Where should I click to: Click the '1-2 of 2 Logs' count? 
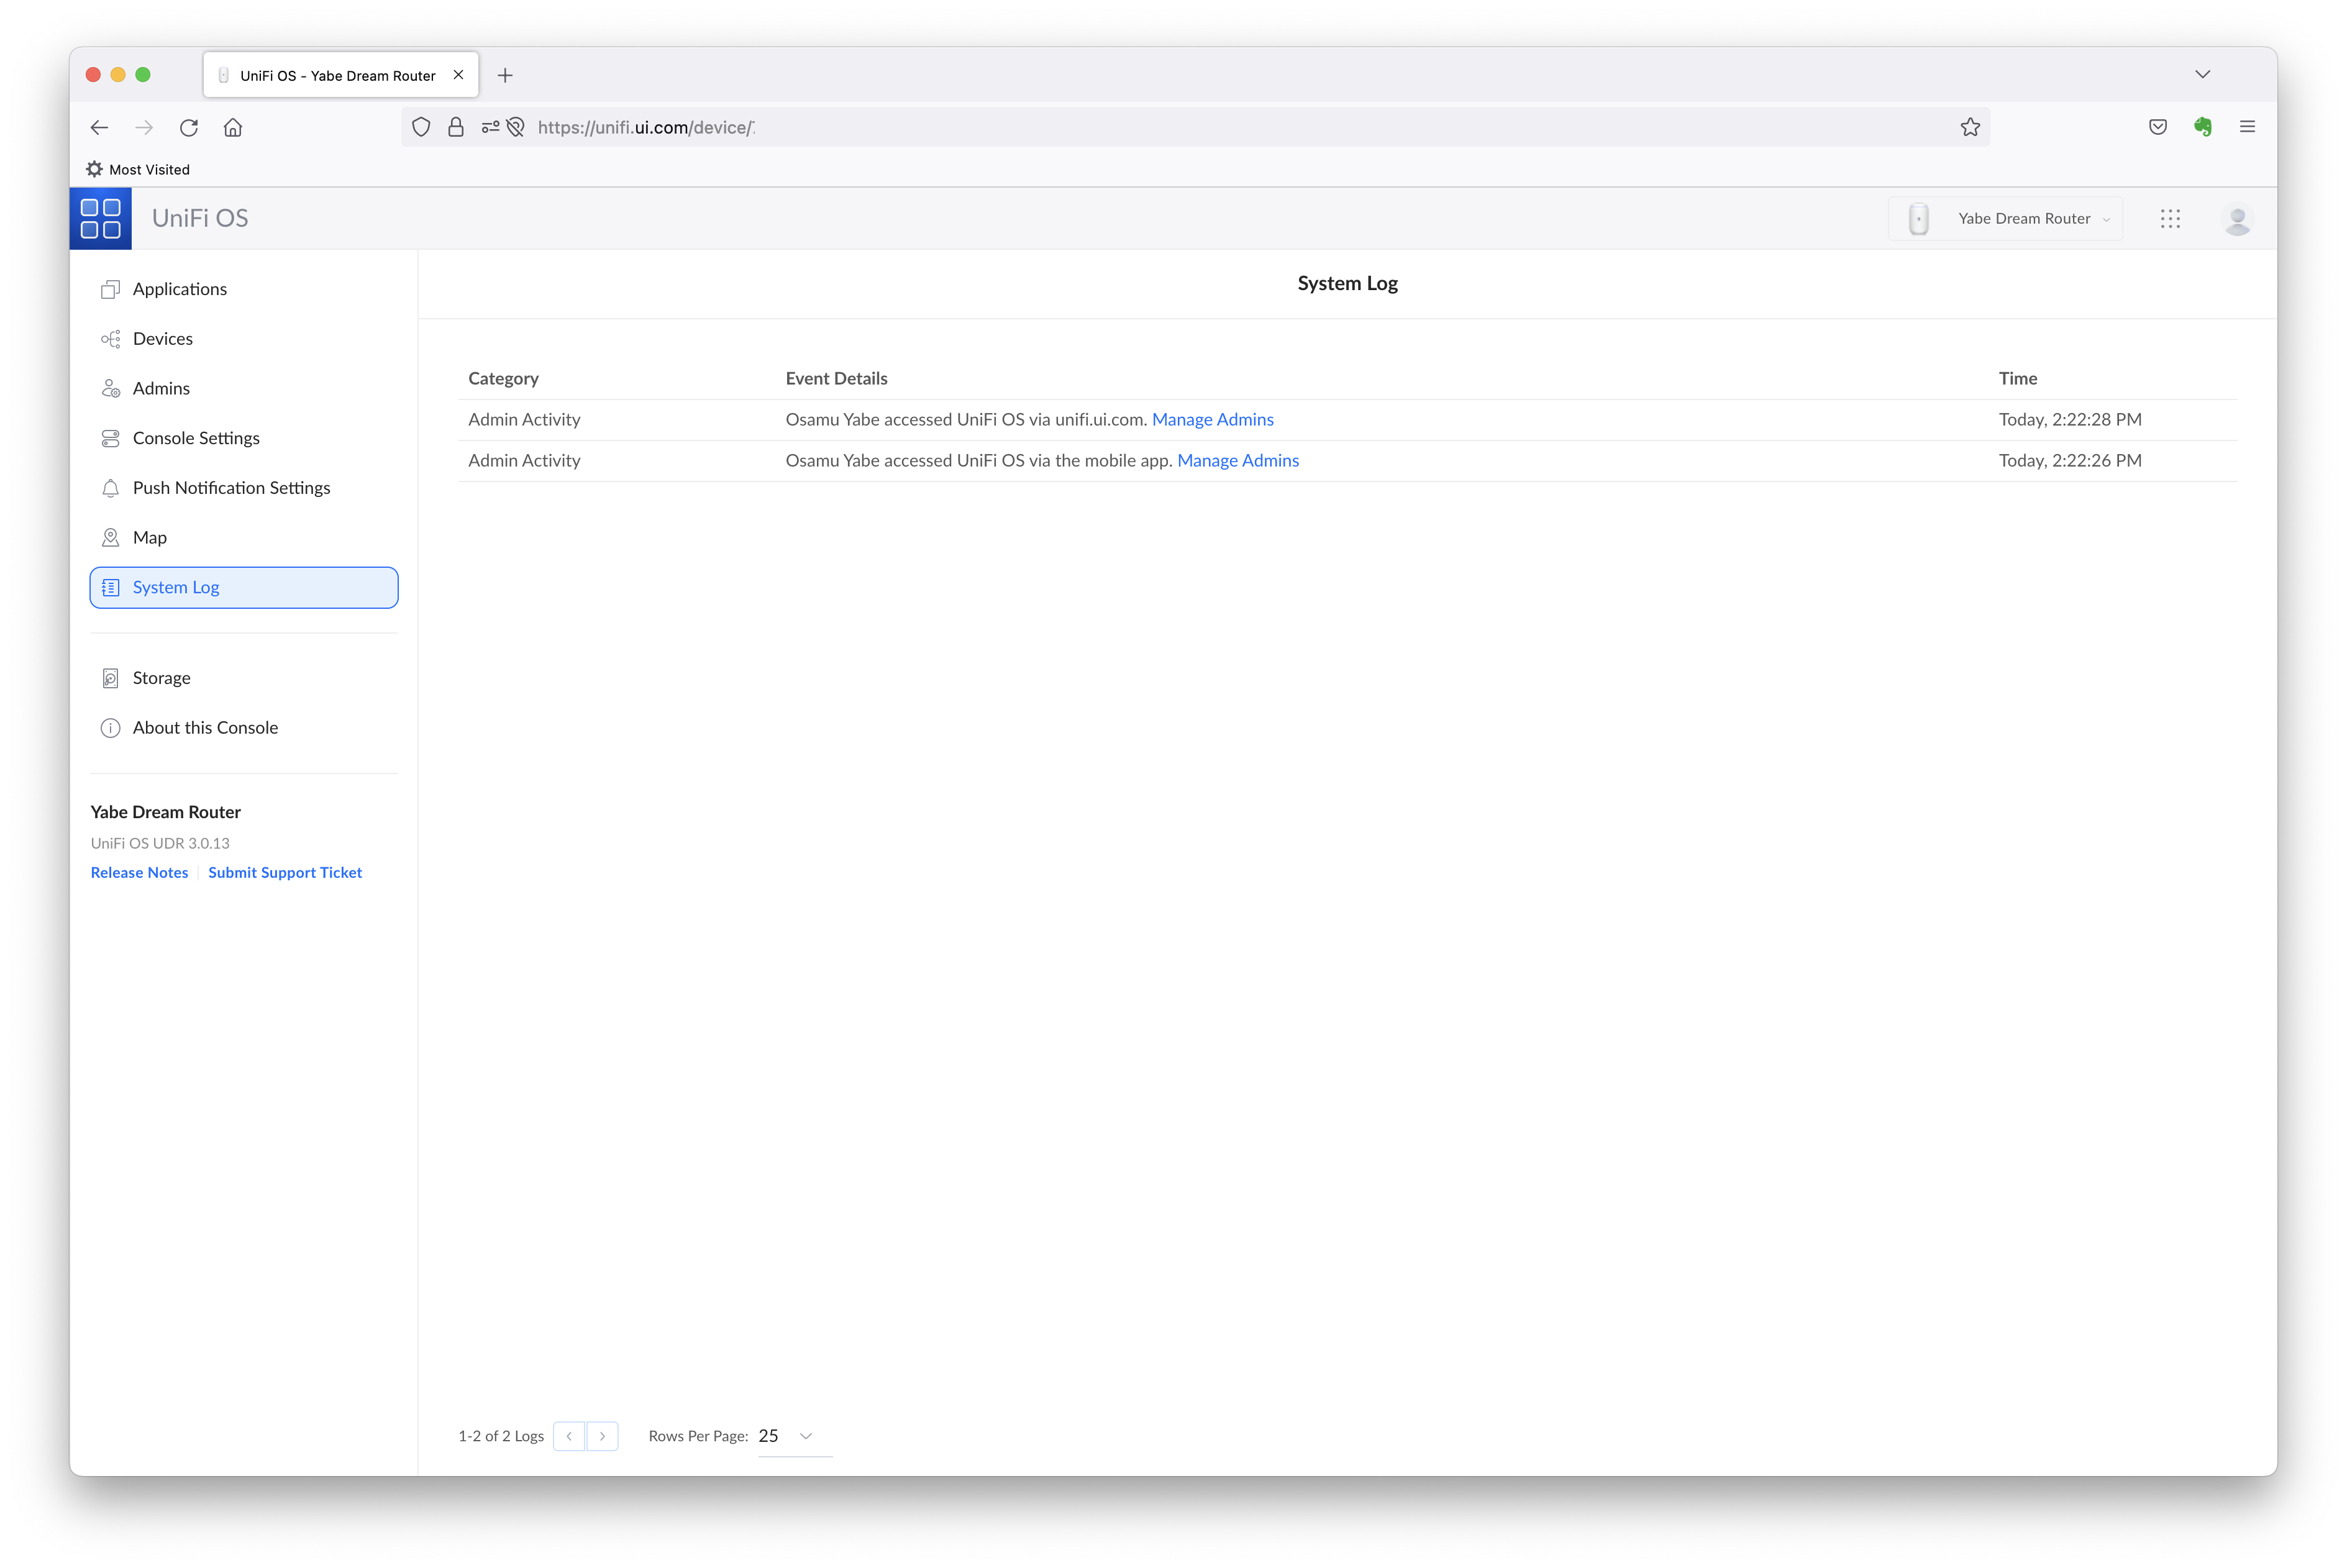coord(501,1437)
